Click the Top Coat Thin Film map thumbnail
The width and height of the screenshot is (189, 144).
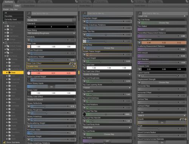84,114
